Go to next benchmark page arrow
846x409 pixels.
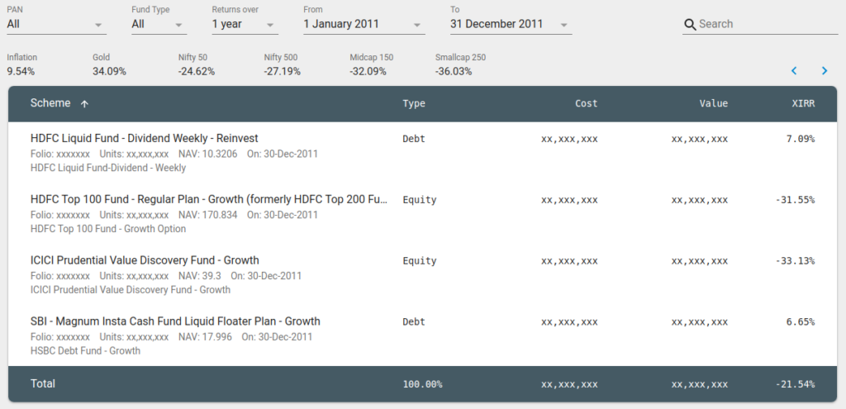824,71
